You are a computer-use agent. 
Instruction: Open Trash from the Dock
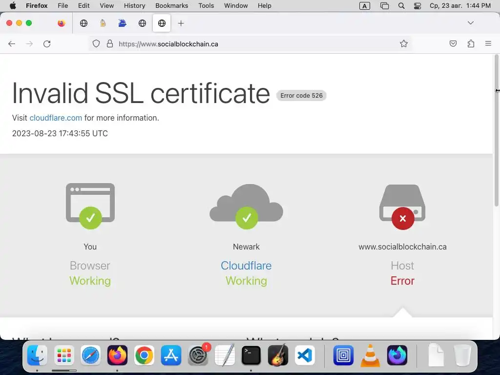[463, 355]
